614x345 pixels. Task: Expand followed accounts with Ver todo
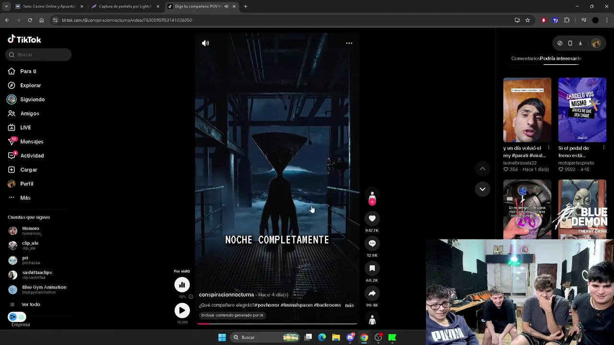coord(31,305)
